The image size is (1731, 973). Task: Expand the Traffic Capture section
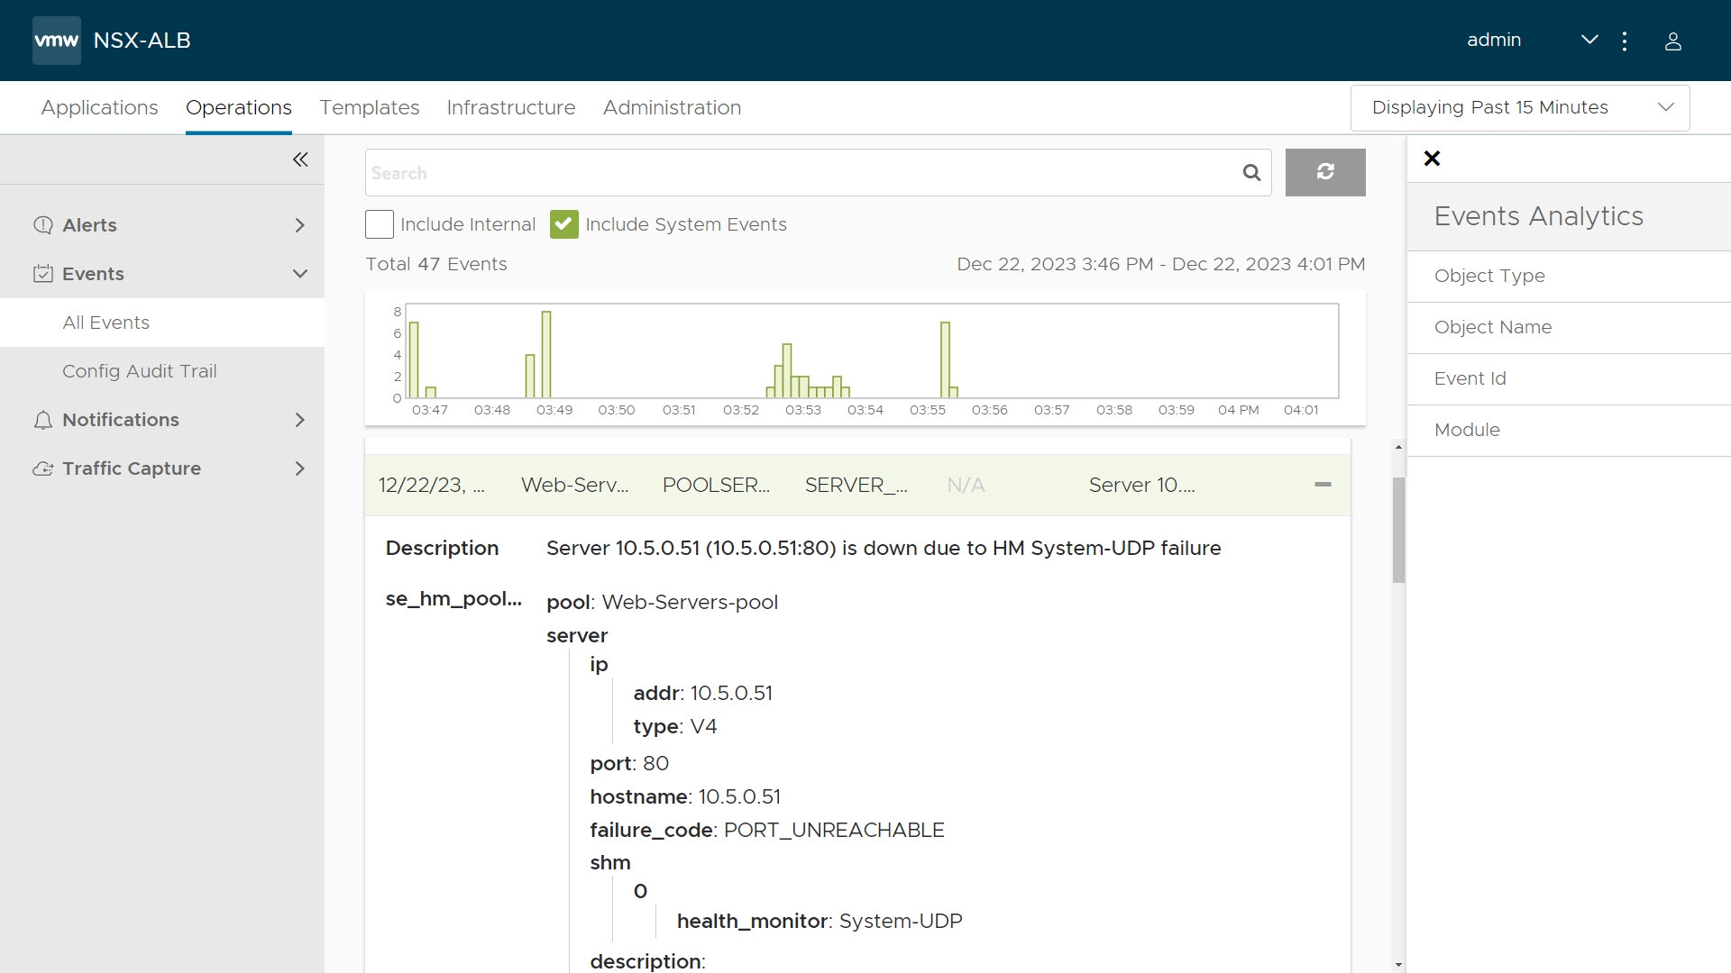pyautogui.click(x=300, y=468)
